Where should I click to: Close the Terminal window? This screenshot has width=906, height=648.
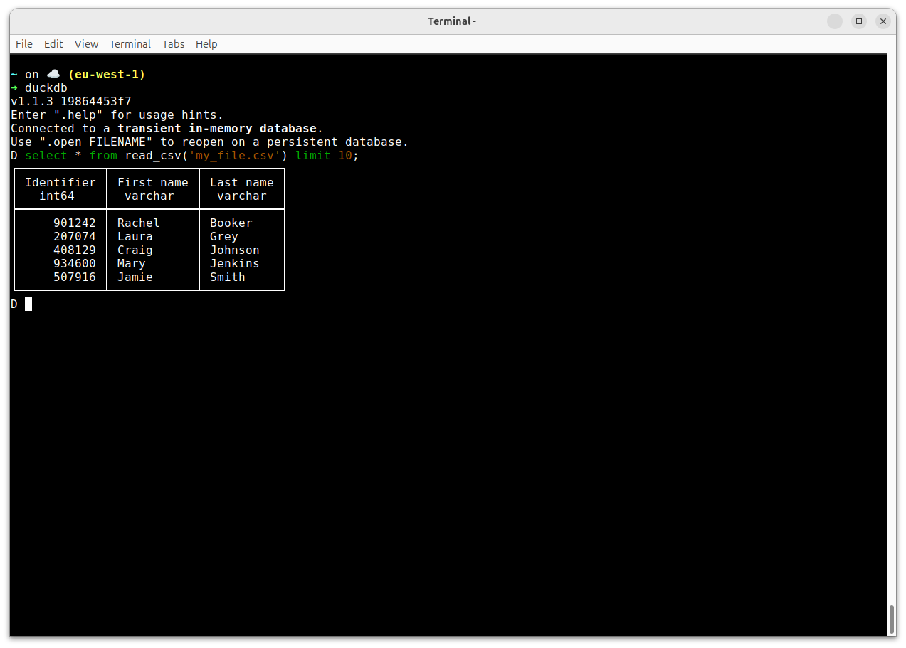click(x=883, y=21)
